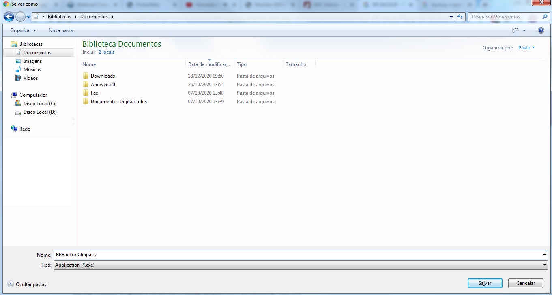Open Músicas library in navigation pane
552x295 pixels.
[x=32, y=70]
